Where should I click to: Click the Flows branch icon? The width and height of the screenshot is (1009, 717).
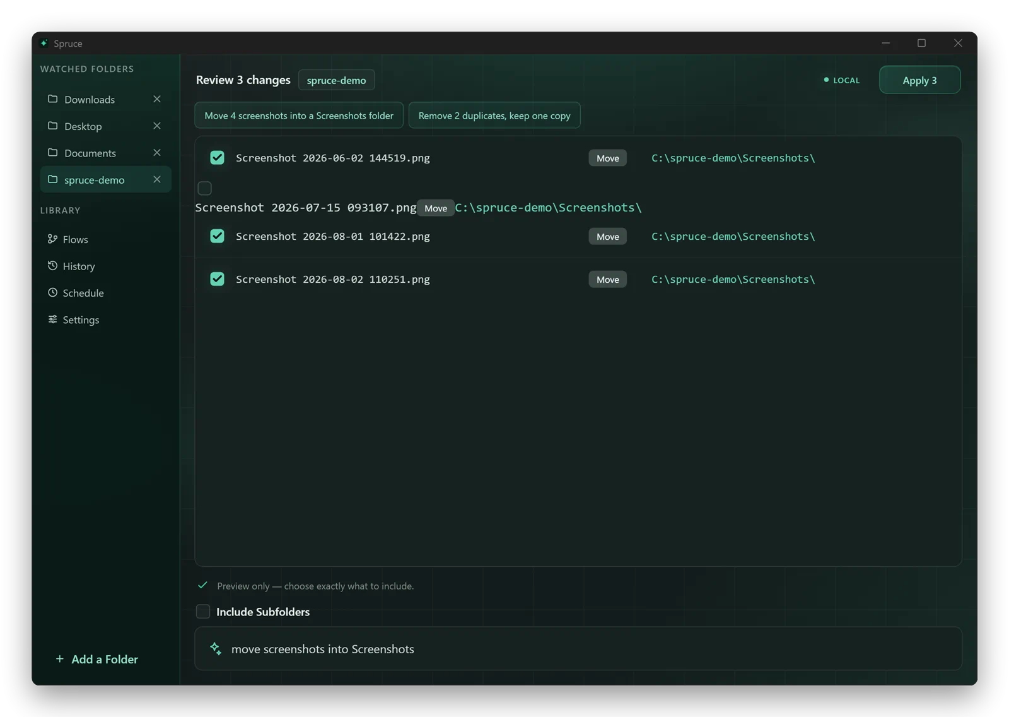(52, 239)
